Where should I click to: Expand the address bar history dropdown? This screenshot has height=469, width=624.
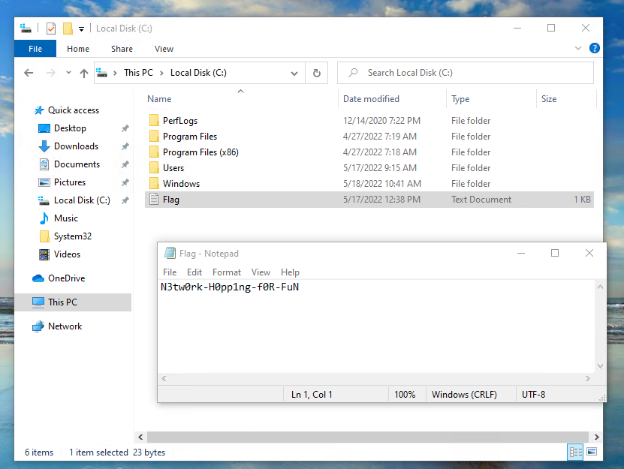click(294, 74)
